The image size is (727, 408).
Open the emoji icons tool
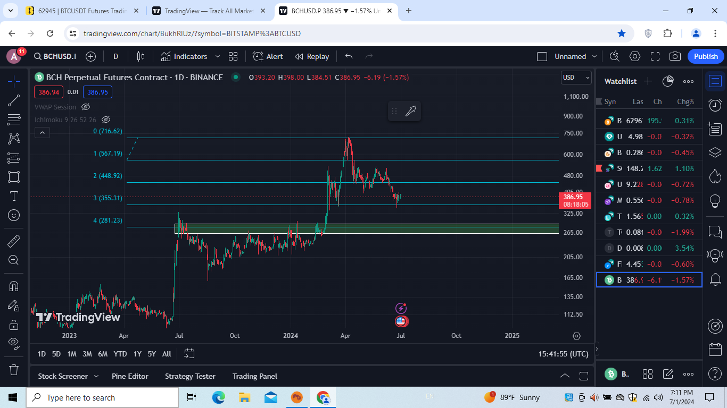tap(14, 215)
